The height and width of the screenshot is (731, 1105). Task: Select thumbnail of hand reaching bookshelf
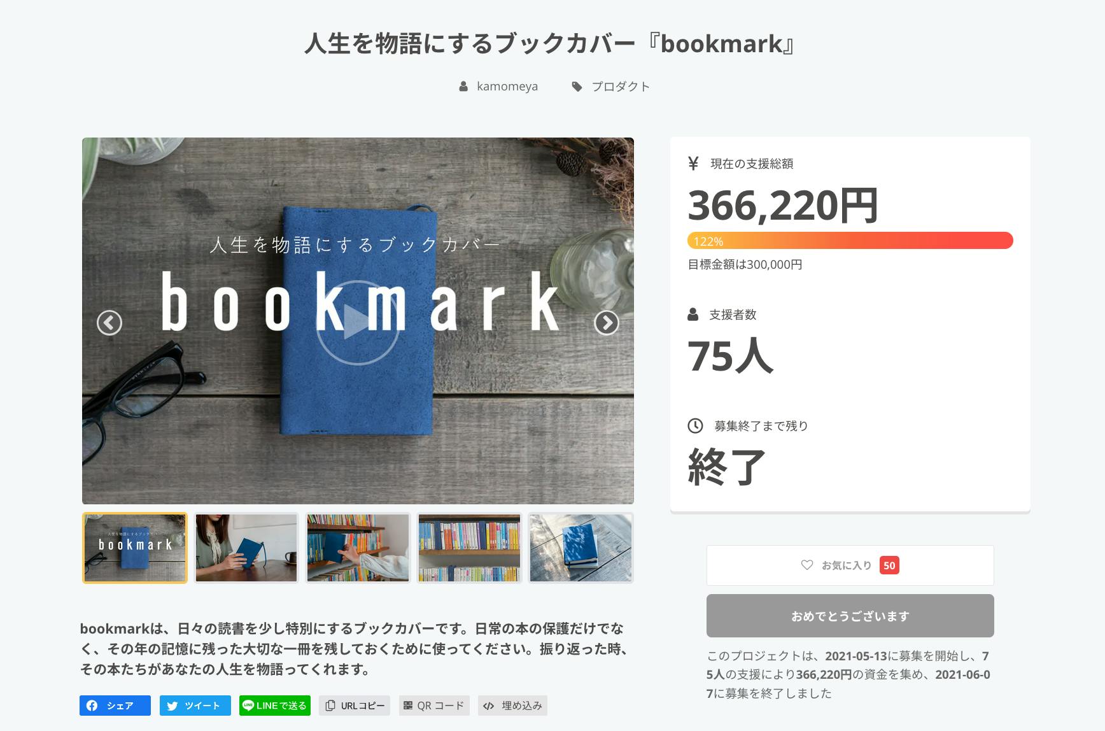click(358, 548)
